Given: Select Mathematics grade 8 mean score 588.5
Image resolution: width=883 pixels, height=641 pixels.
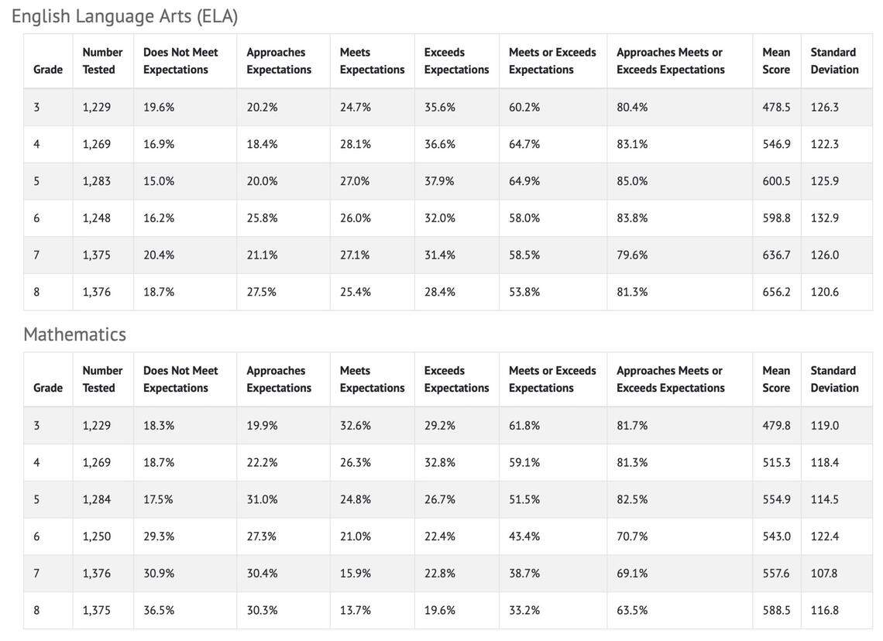Looking at the screenshot, I should (776, 610).
